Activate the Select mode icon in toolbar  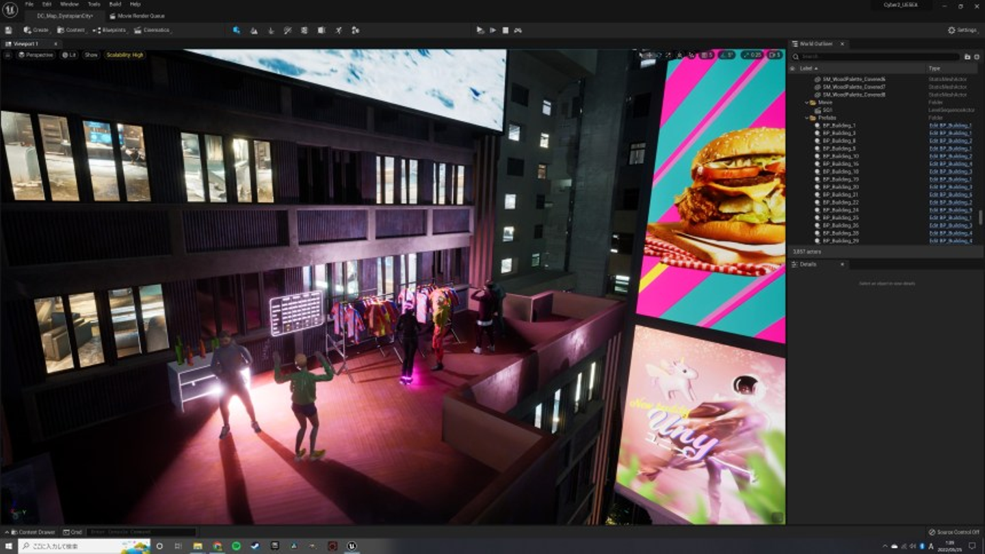(236, 30)
